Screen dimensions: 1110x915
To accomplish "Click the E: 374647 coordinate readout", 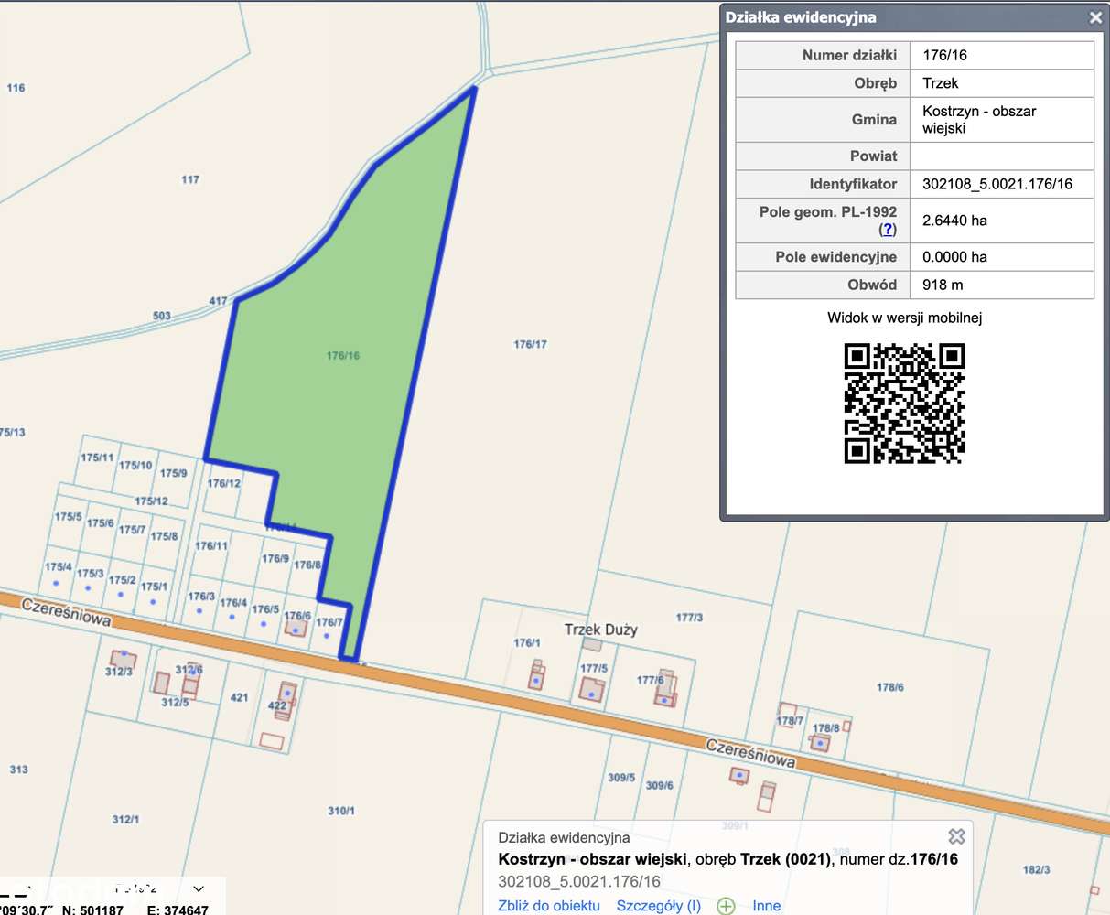I will point(178,910).
